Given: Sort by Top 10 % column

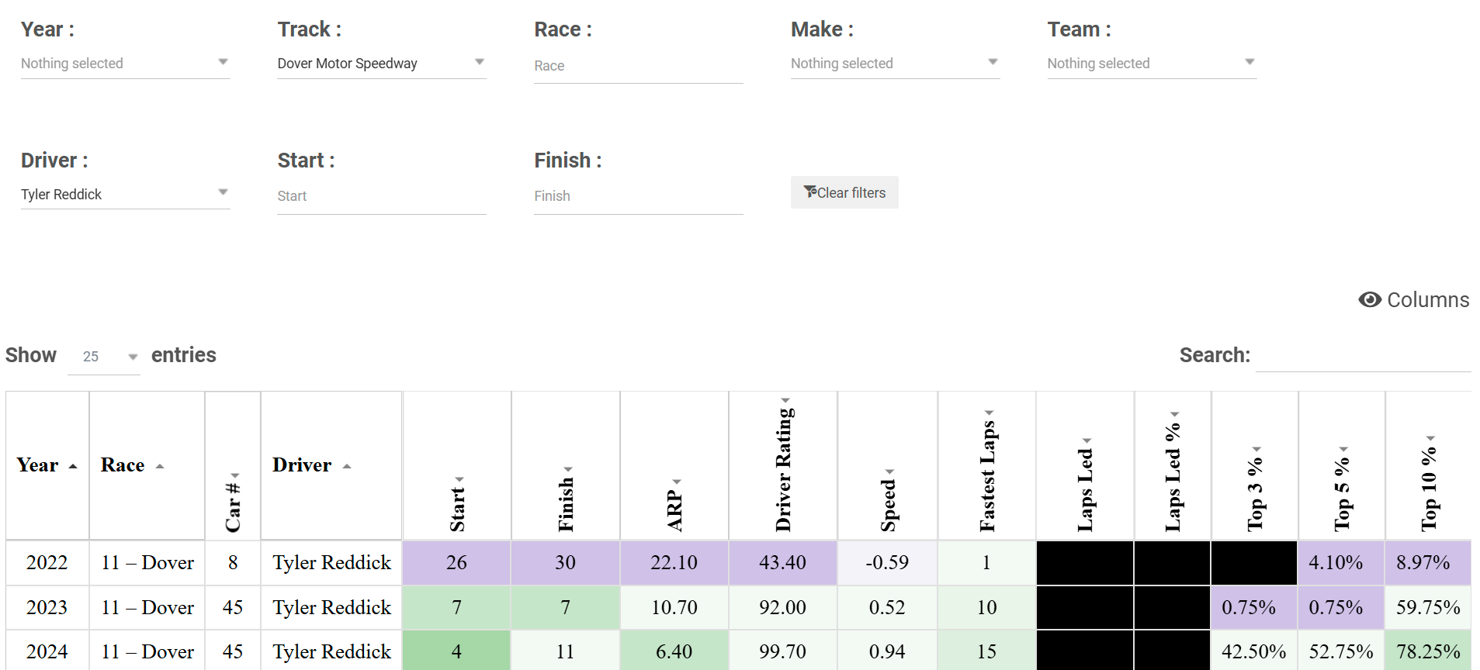Looking at the screenshot, I should click(x=1428, y=465).
